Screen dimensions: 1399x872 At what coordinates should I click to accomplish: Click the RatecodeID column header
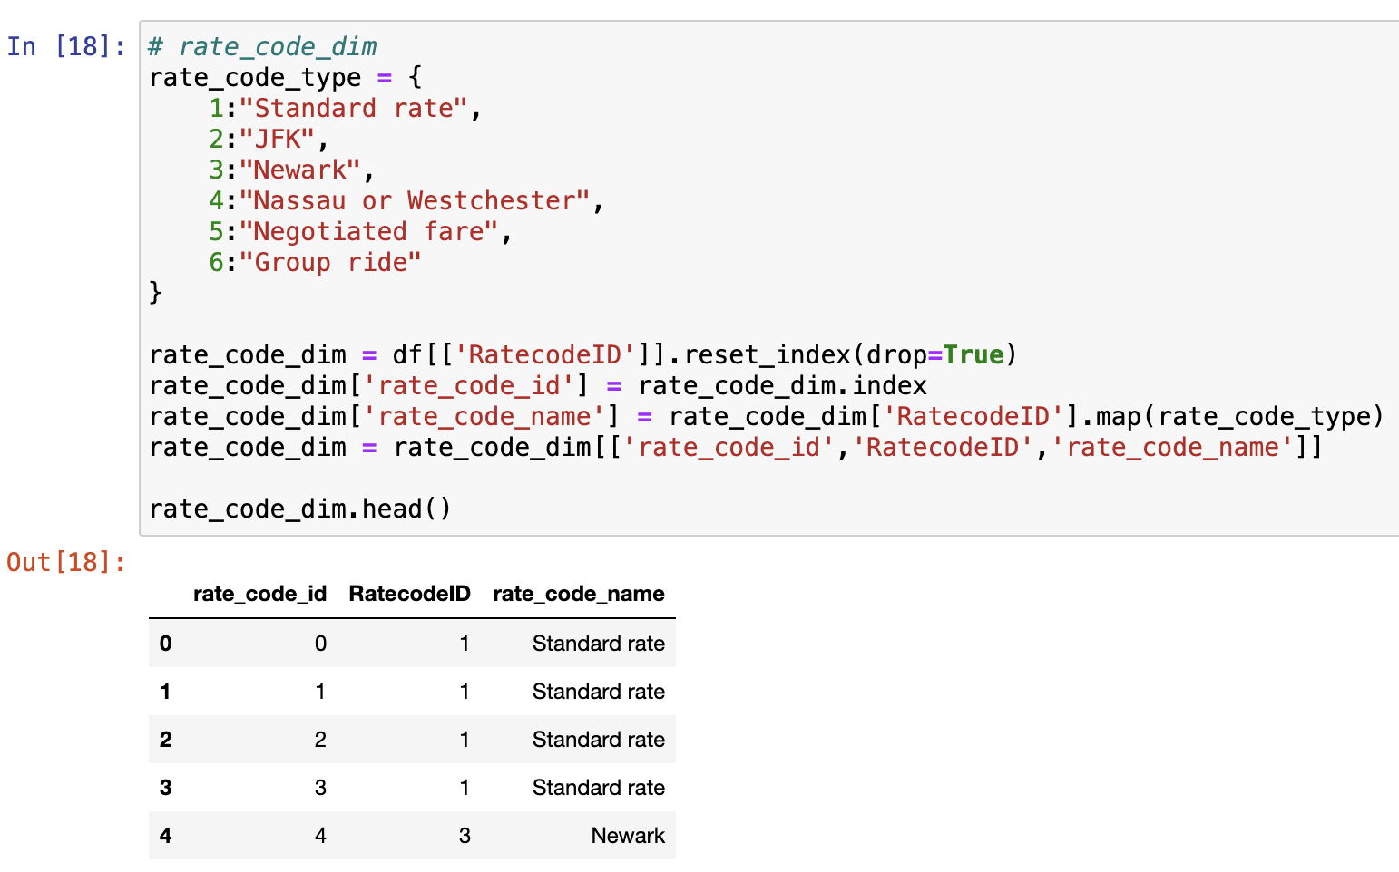(409, 594)
